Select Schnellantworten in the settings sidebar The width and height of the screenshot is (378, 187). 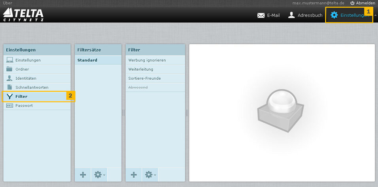[x=37, y=87]
